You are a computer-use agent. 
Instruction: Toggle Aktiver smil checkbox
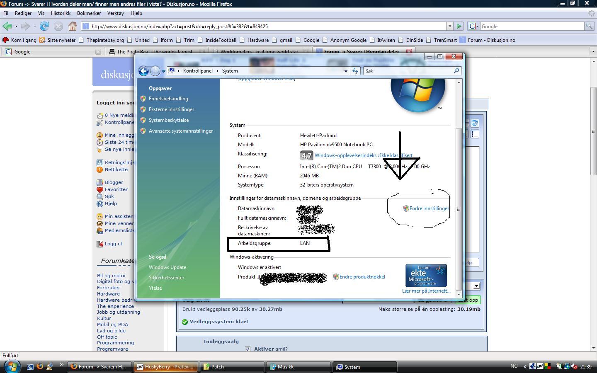(248, 349)
